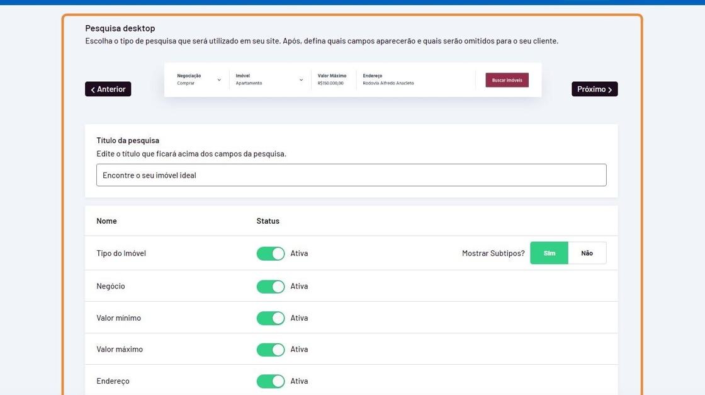Toggle the Valor mínimo switch
Viewport: 705px width, 395px height.
click(x=271, y=318)
